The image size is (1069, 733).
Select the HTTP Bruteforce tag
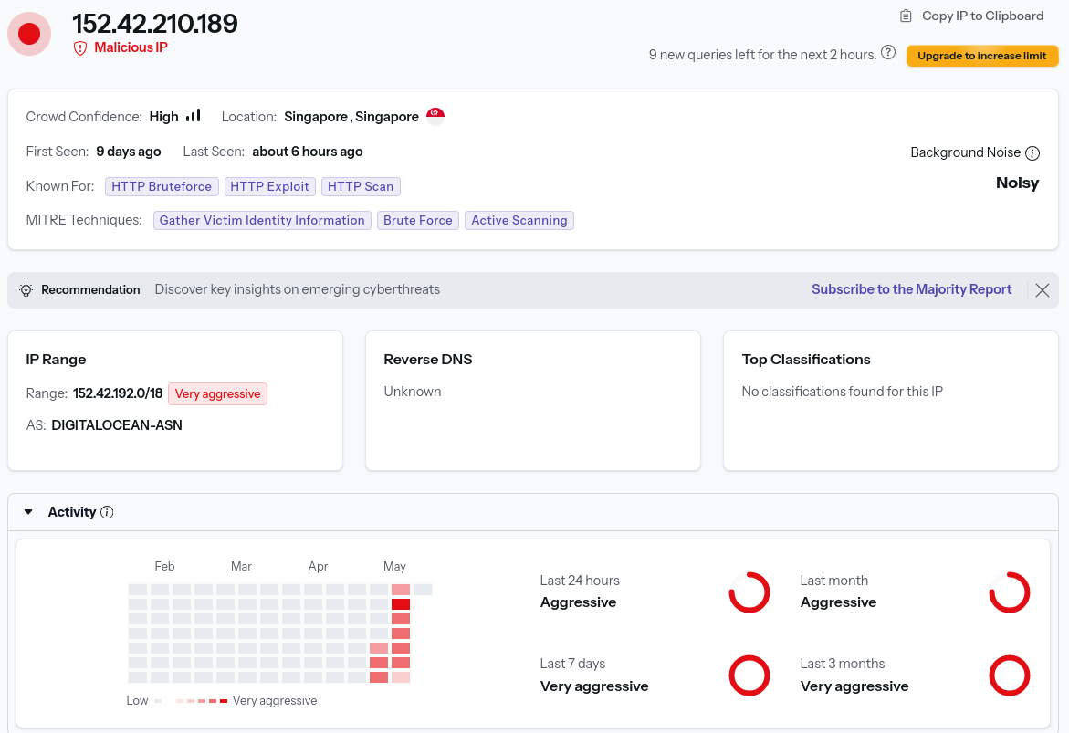pos(162,186)
